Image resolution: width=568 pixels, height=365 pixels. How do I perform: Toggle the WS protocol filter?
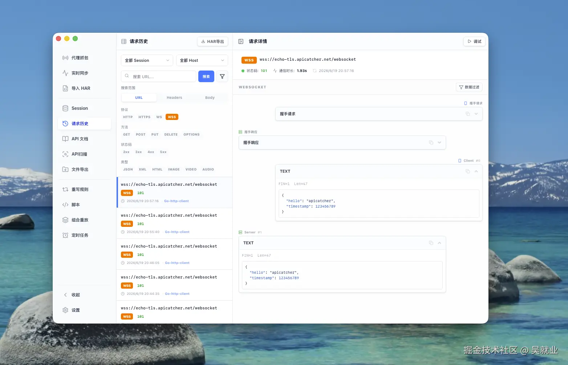159,117
